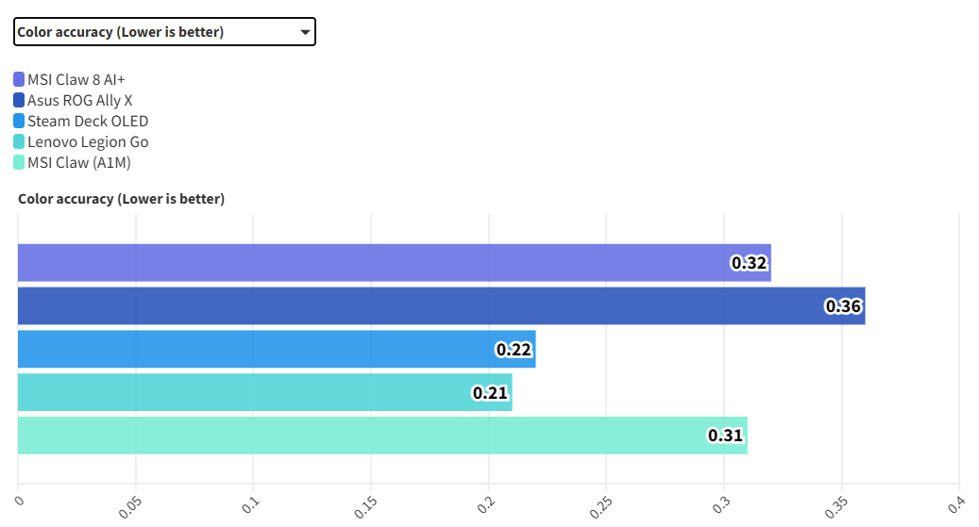The image size is (979, 527).
Task: Click the Steam Deck OLED legend label
Action: click(87, 121)
